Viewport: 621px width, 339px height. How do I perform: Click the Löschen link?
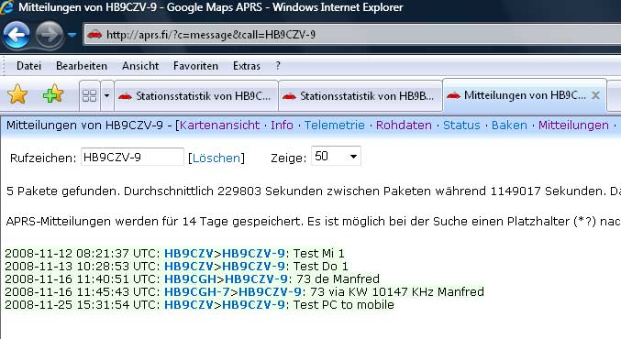coord(216,159)
